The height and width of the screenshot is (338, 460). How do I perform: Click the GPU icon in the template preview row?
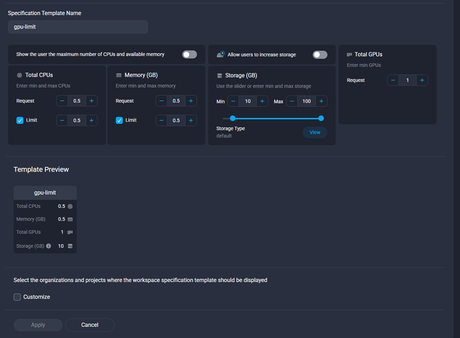tap(71, 232)
